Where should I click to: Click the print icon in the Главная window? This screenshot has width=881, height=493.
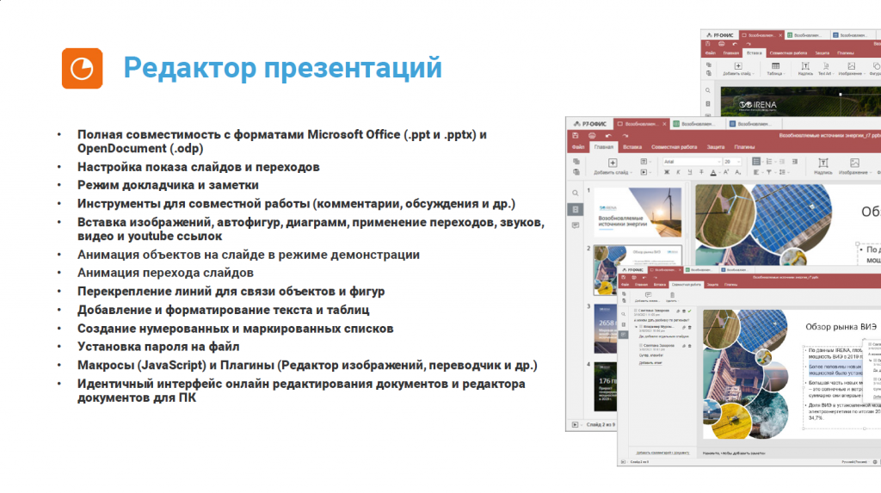tap(592, 135)
